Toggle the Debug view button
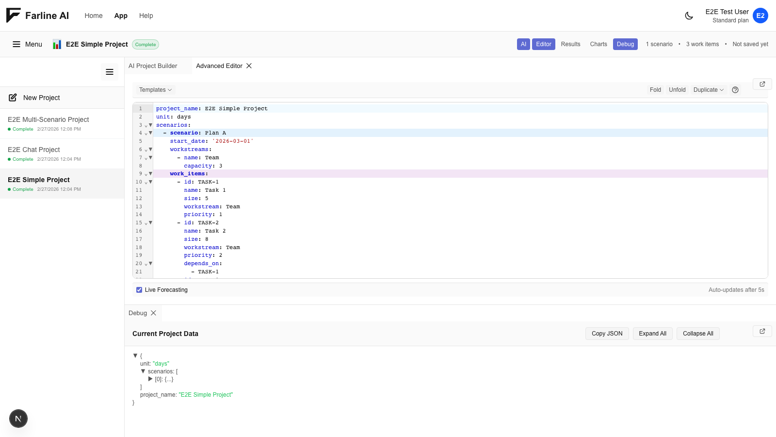Screen dimensions: 776x437 (625, 44)
